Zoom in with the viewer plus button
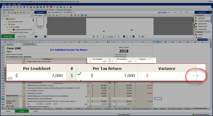The image size is (213, 116). [134, 37]
